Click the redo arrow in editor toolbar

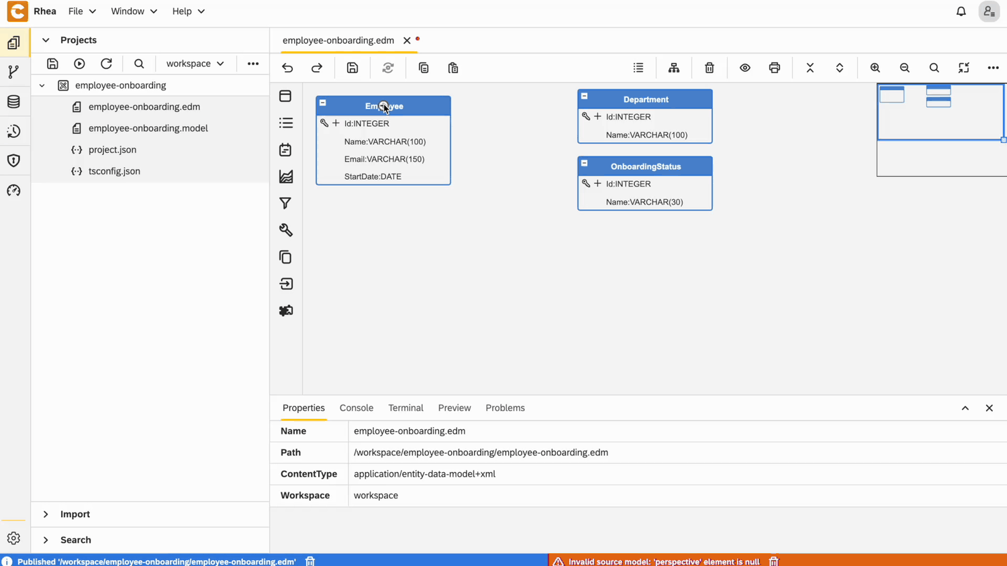(x=317, y=68)
